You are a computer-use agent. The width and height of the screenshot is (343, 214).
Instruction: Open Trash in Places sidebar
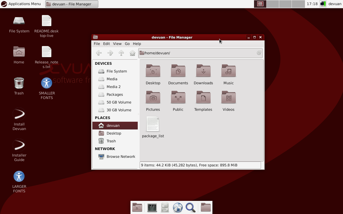111,141
